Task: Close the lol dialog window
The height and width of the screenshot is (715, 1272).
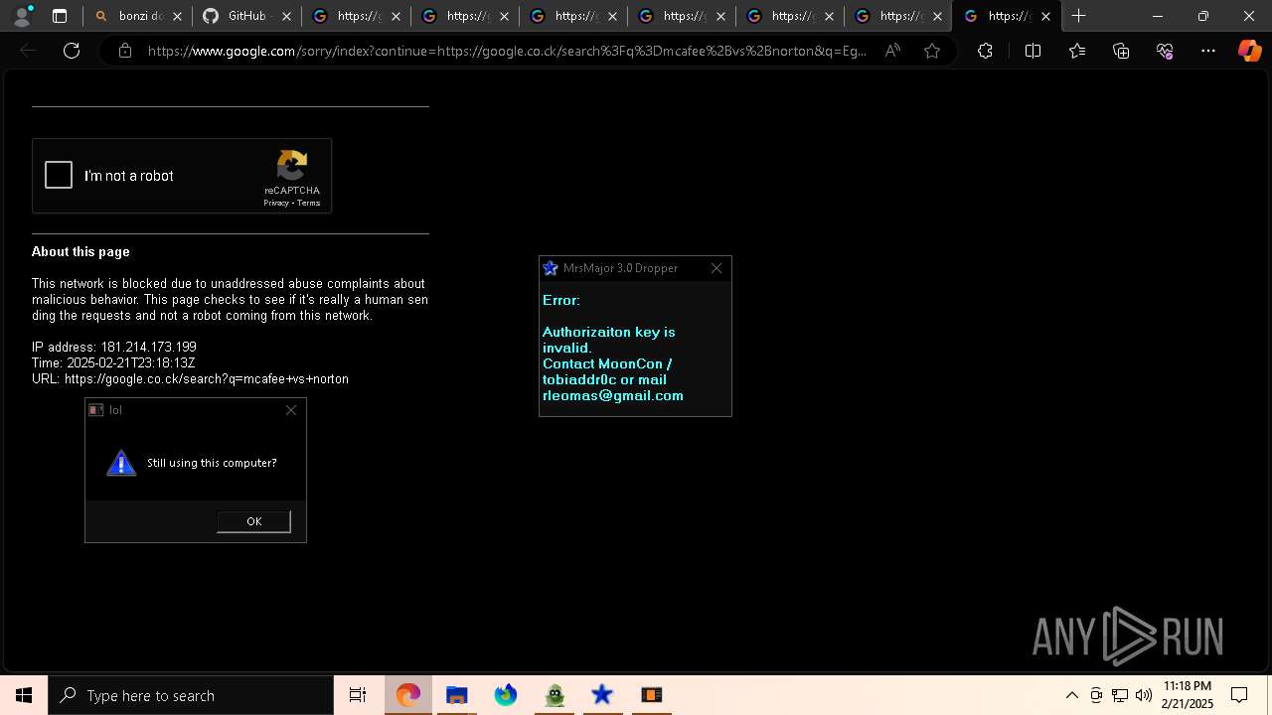Action: click(x=291, y=410)
